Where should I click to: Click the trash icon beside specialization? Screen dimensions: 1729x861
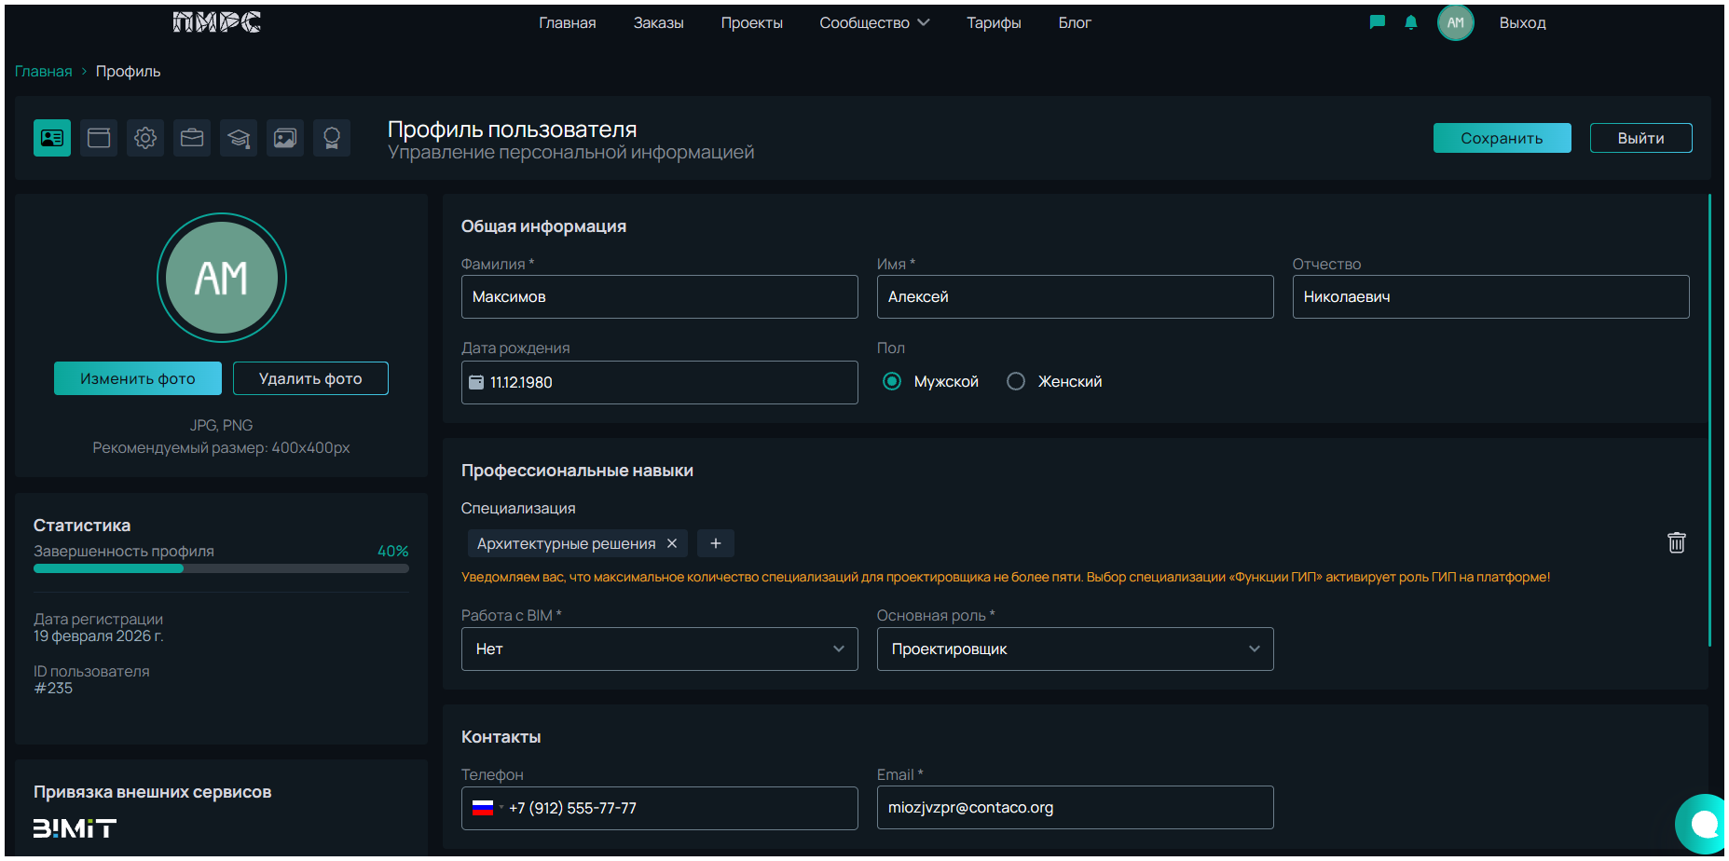(1676, 542)
